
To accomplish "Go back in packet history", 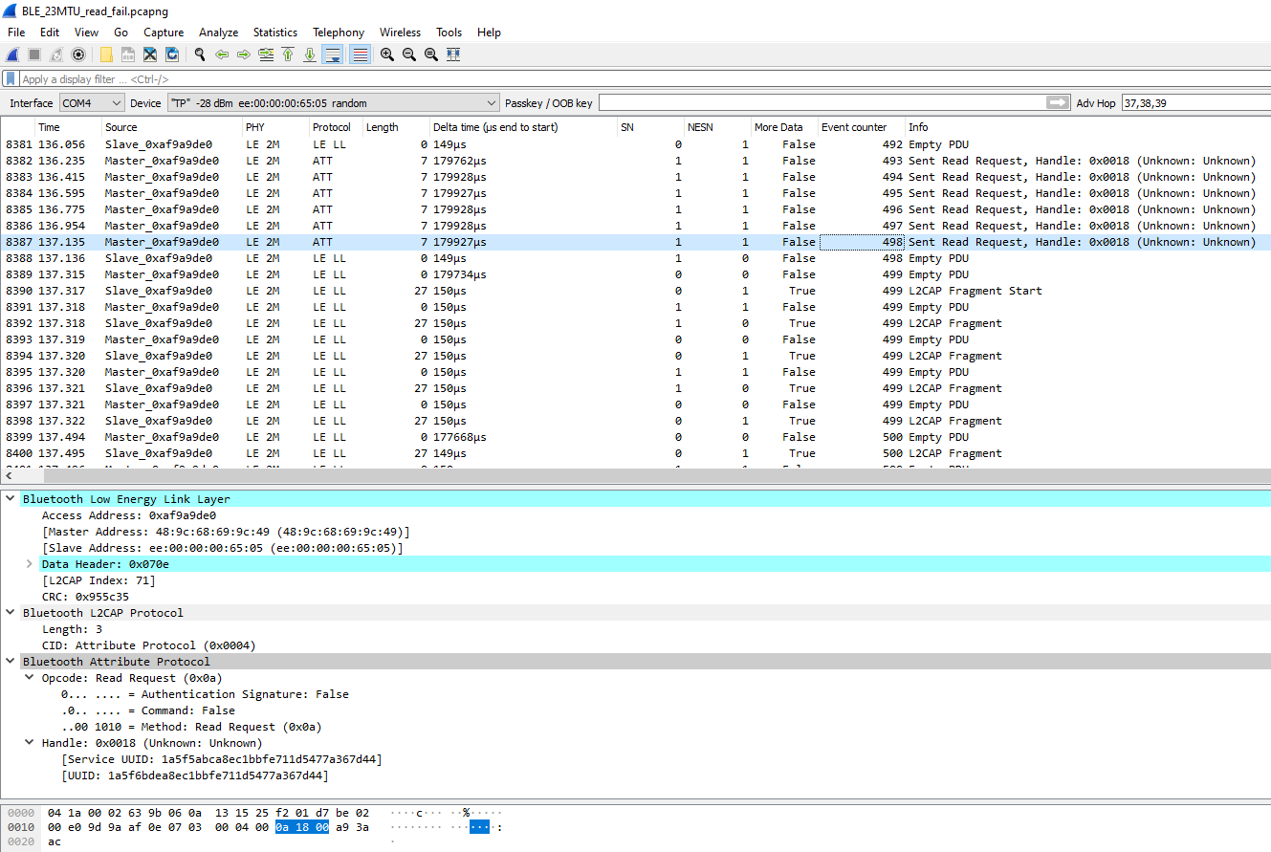I will 222,55.
